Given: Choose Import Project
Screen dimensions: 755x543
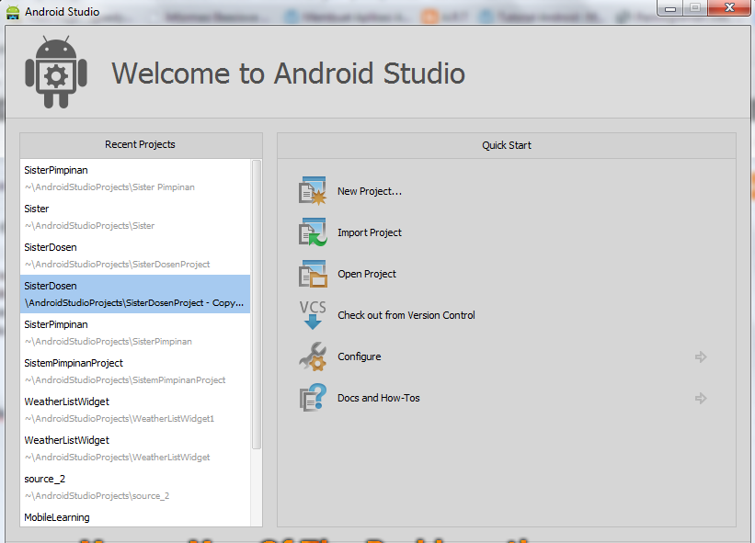Looking at the screenshot, I should click(x=370, y=232).
